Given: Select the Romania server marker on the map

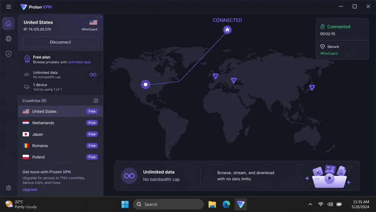Looking at the screenshot, I should (x=233, y=81).
